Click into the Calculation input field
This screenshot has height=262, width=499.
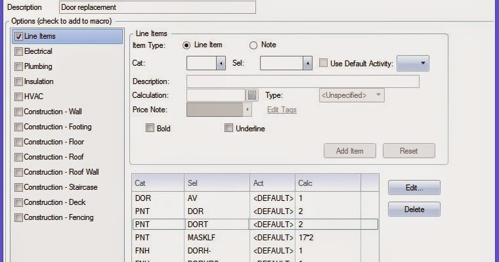[216, 95]
